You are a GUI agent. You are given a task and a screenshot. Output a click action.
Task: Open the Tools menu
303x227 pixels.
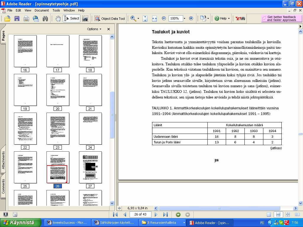click(56, 10)
